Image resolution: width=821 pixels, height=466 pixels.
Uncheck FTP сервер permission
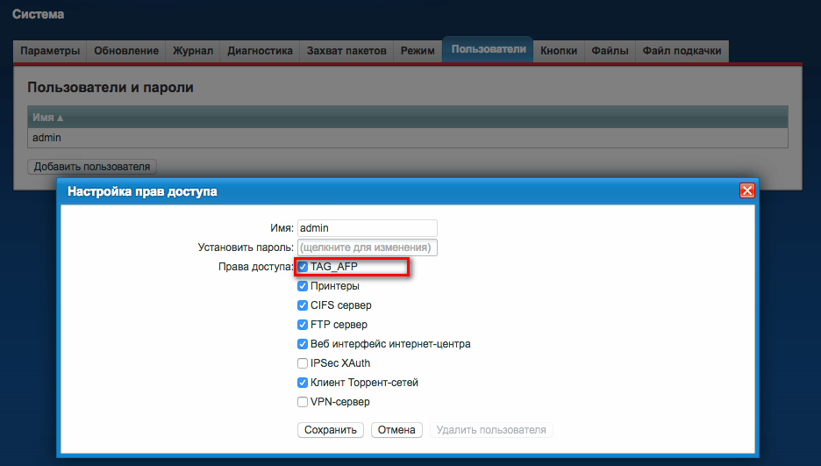(303, 325)
